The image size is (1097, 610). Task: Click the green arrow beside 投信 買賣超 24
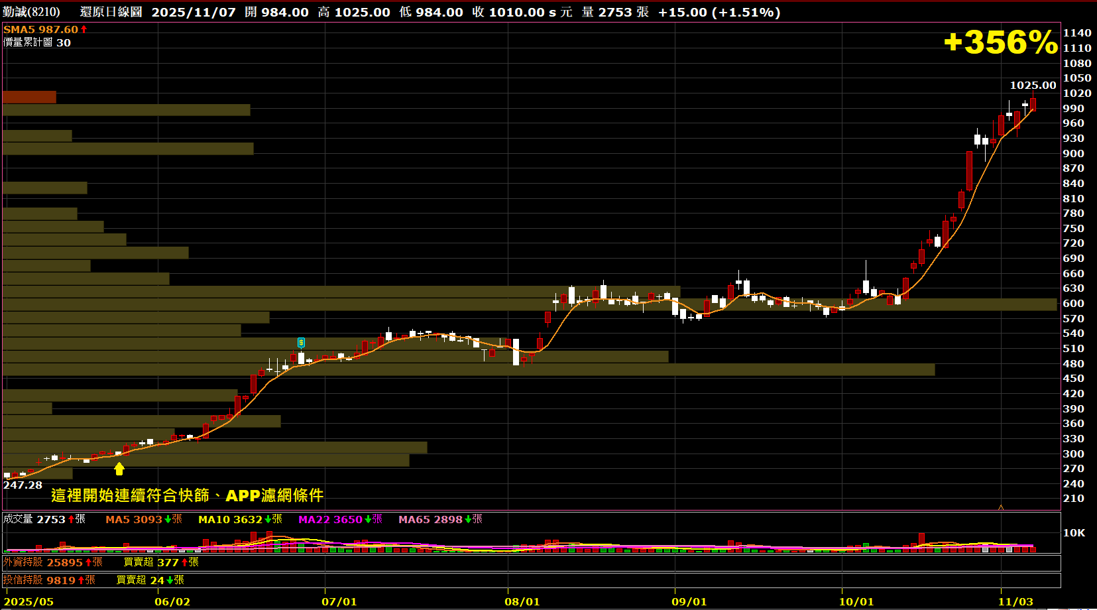(170, 580)
